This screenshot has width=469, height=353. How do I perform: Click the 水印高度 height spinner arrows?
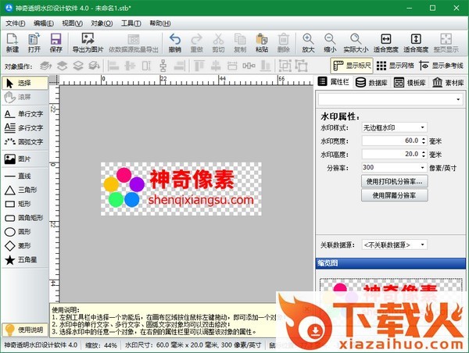pos(424,154)
